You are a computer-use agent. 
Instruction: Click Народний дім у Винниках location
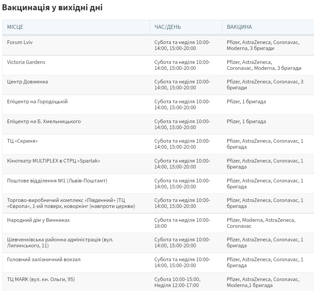pyautogui.click(x=38, y=220)
